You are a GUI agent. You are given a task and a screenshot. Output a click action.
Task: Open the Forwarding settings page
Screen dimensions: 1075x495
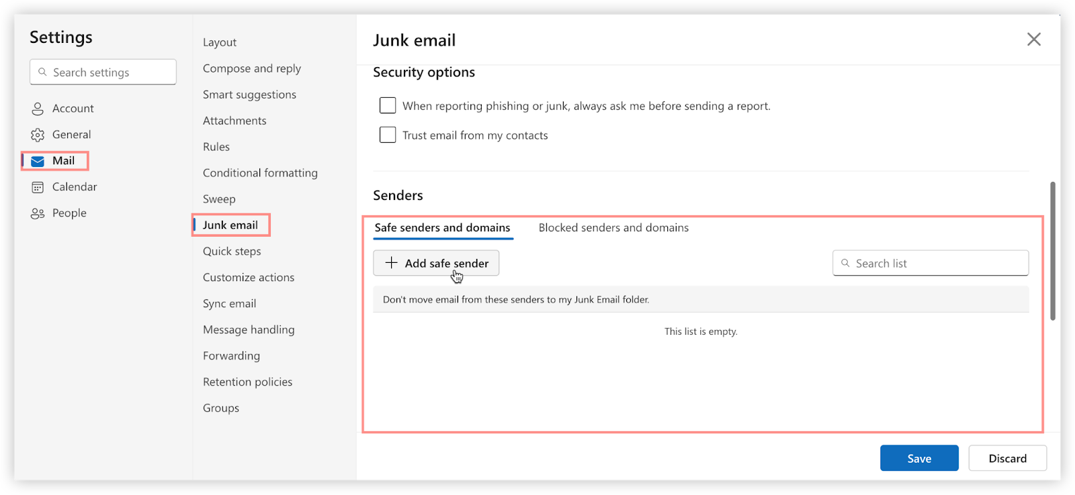(x=231, y=356)
